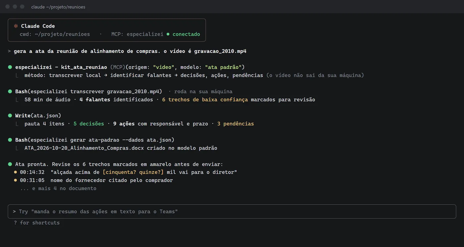Click the green connected status dot beside 'conectado'

coord(168,34)
